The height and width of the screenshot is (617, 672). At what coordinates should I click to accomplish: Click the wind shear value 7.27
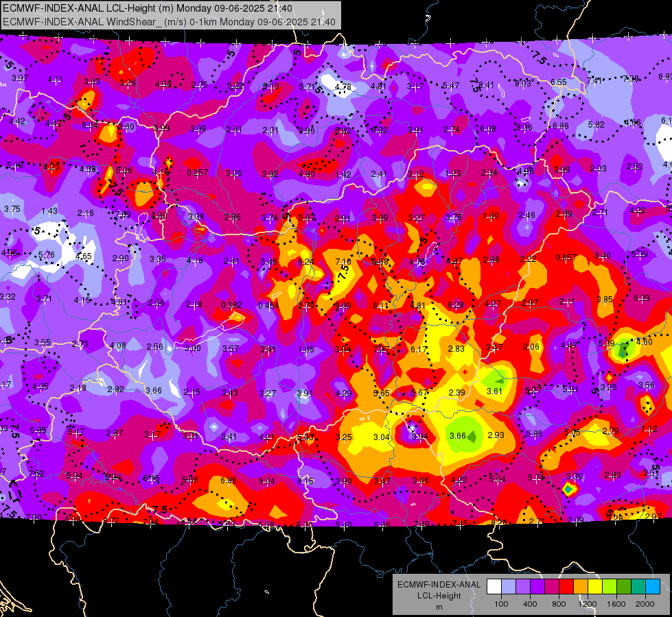(381, 350)
